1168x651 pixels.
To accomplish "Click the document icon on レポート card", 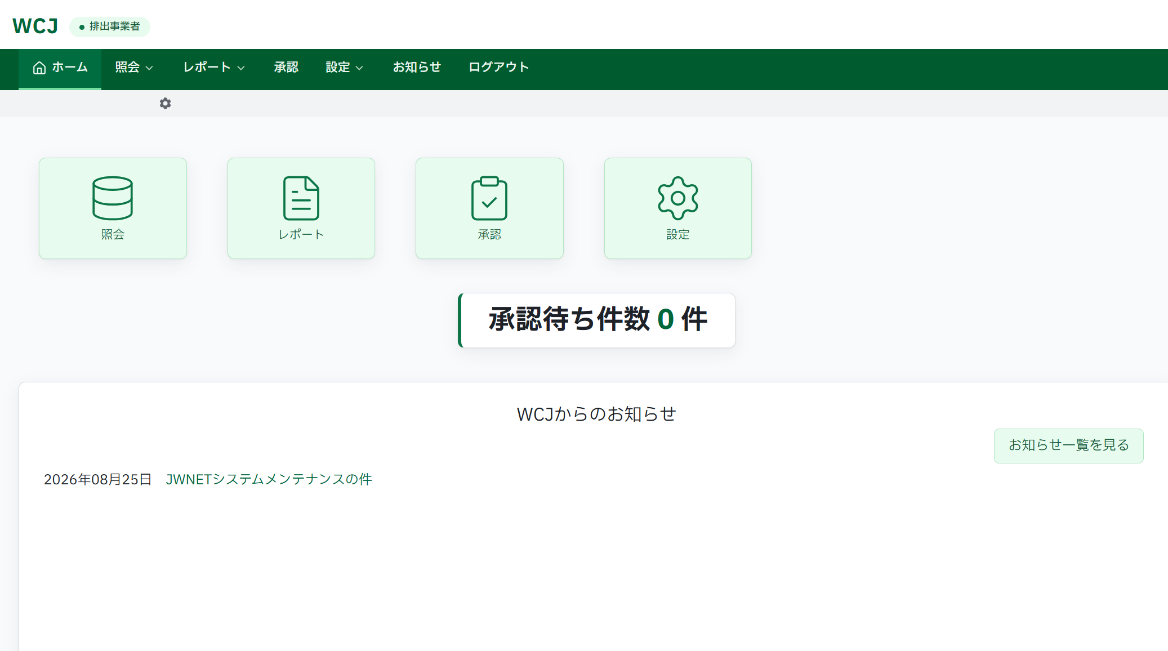I will click(301, 198).
